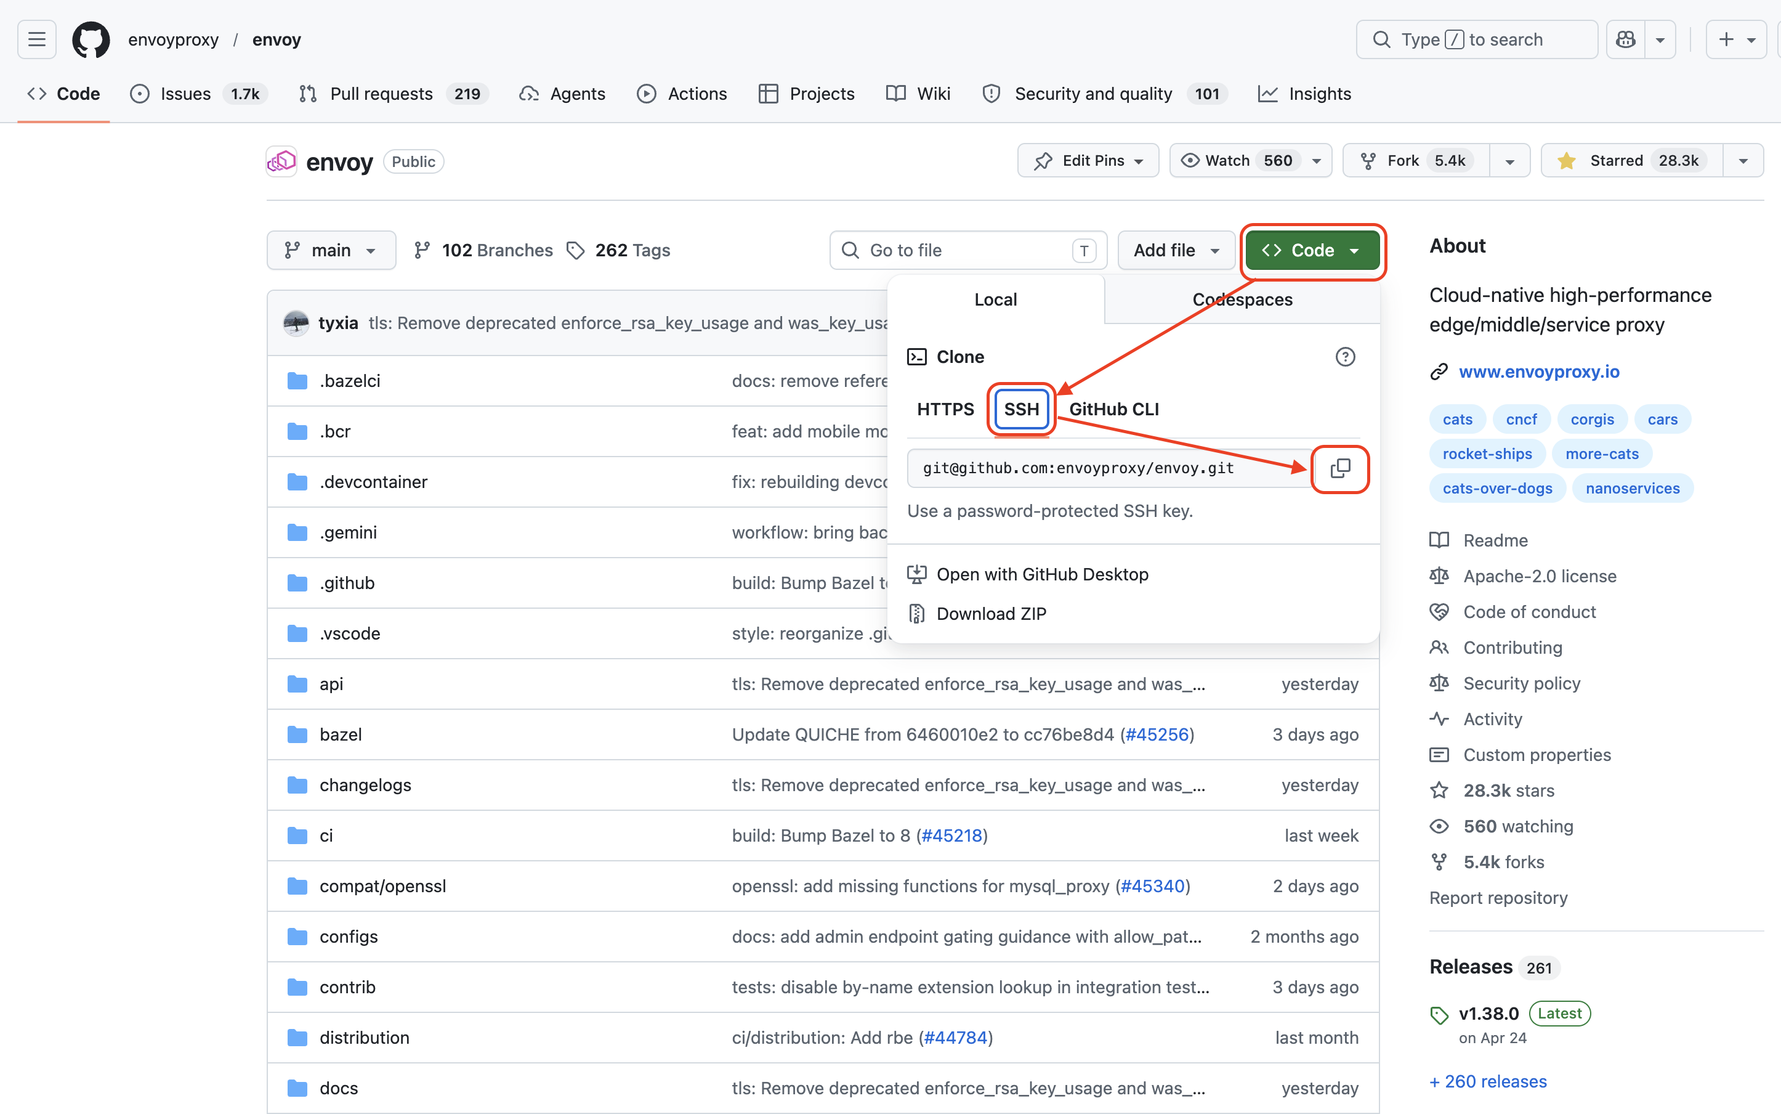Click the changelogs folder icon
The height and width of the screenshot is (1114, 1781).
click(x=297, y=784)
